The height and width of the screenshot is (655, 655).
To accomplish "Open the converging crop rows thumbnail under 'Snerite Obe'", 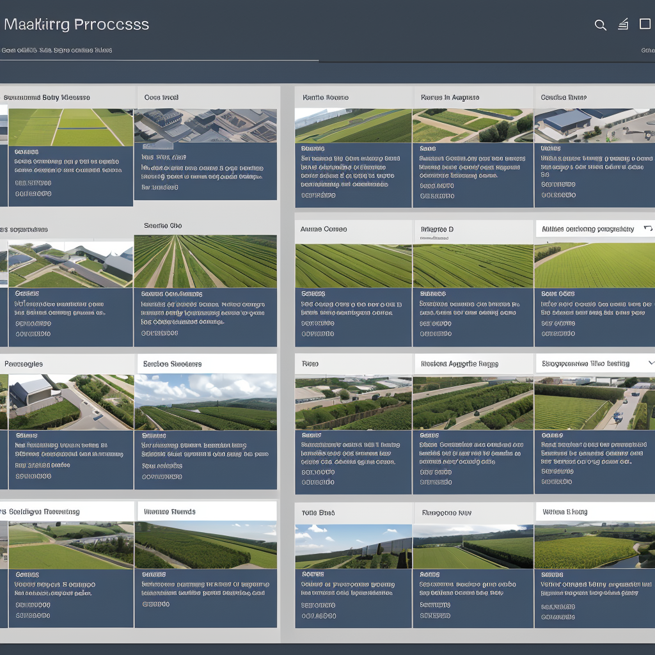I will [x=205, y=261].
